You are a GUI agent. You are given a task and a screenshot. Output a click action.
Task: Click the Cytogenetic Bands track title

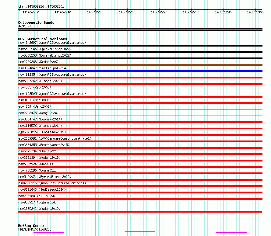[36, 23]
